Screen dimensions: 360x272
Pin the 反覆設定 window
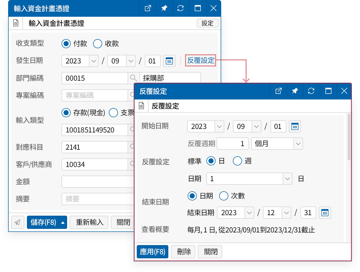[295, 91]
